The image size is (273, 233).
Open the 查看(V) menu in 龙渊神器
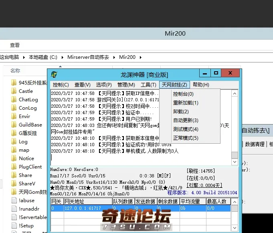82,85
